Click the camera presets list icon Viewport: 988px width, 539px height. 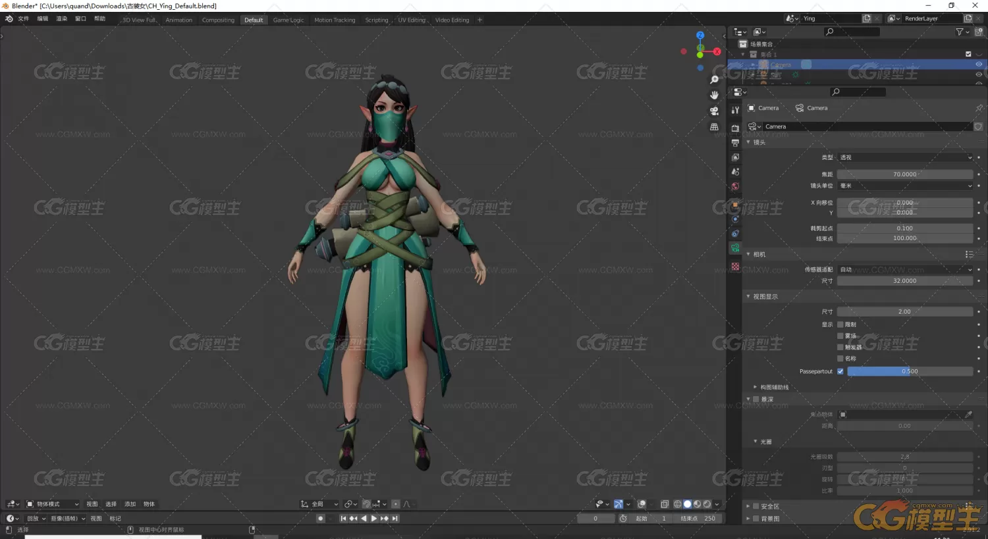[969, 254]
